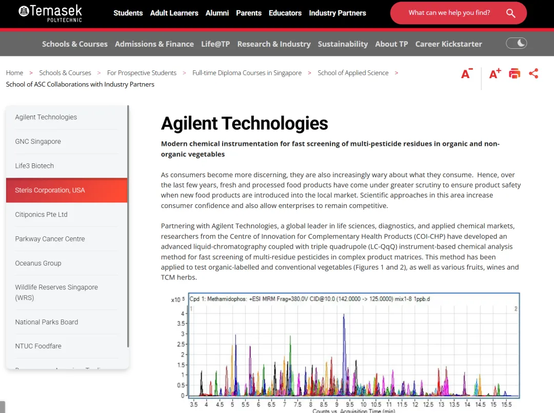The image size is (554, 413).
Task: Click Schools & Courses breadcrumb link
Action: pos(65,73)
